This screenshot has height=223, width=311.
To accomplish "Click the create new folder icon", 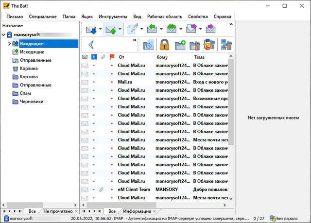I will tap(180, 45).
